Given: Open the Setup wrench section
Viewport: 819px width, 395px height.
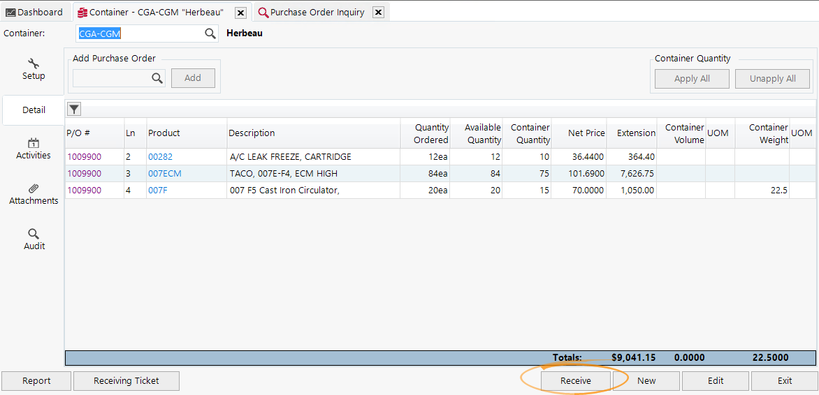Looking at the screenshot, I should (x=34, y=69).
